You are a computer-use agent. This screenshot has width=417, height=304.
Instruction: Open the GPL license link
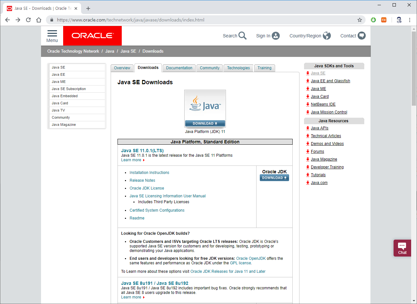pyautogui.click(x=241, y=263)
